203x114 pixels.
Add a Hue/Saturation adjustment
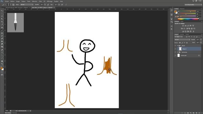point(182,28)
